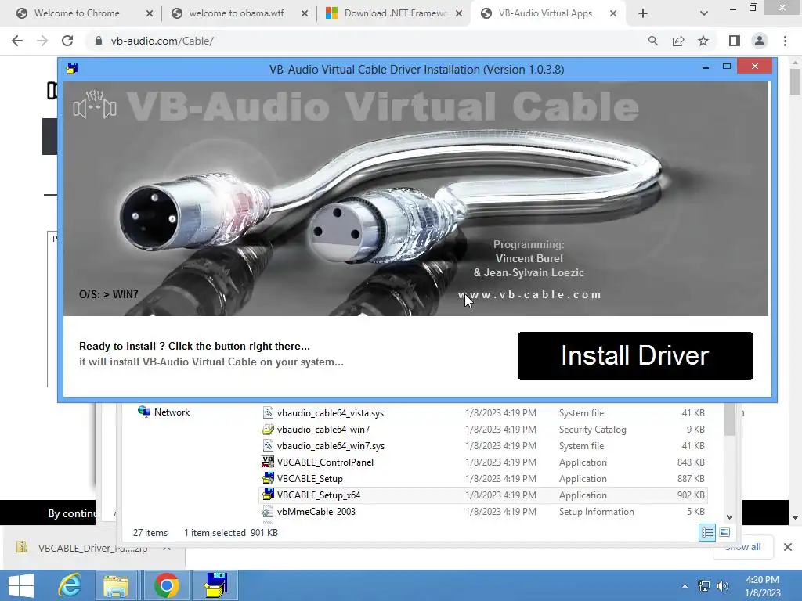Click the VBCABLE_ControlPanel file icon
Screen dimensions: 802x601
268,462
